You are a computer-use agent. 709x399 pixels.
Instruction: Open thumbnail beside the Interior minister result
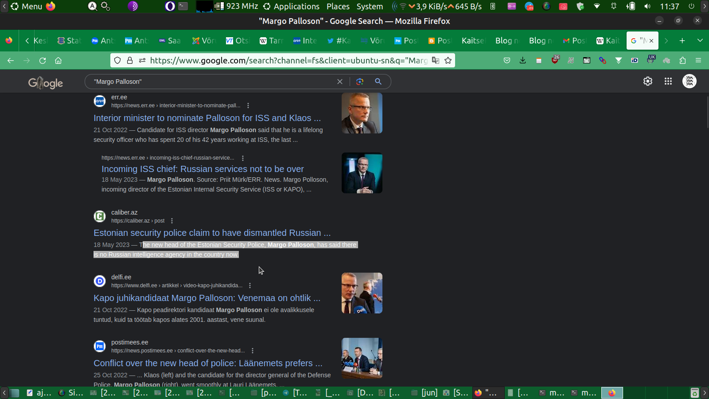pyautogui.click(x=362, y=113)
